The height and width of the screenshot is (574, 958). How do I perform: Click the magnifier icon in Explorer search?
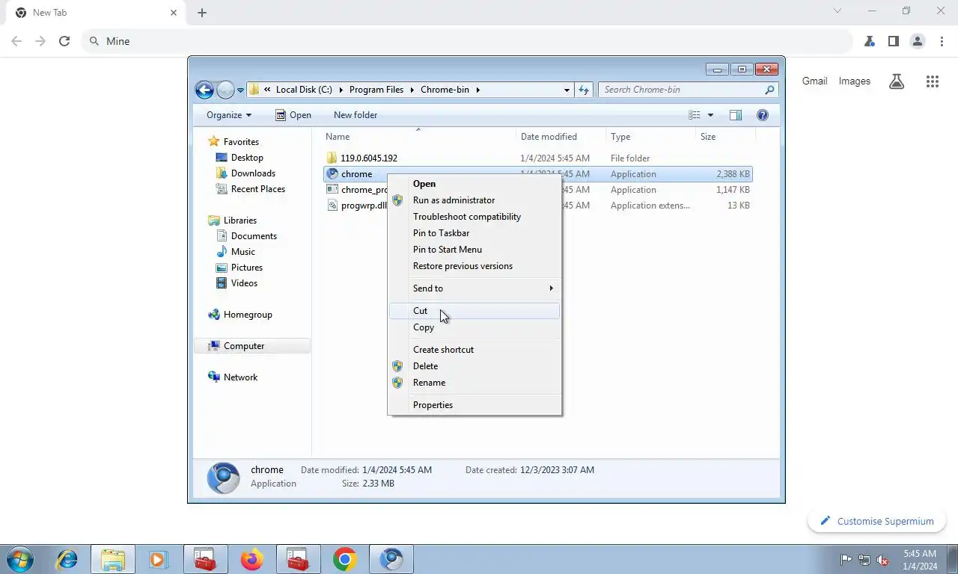[x=769, y=90]
